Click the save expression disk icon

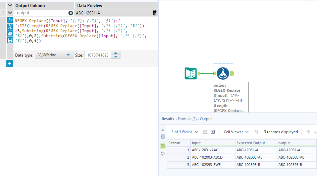click(10, 40)
